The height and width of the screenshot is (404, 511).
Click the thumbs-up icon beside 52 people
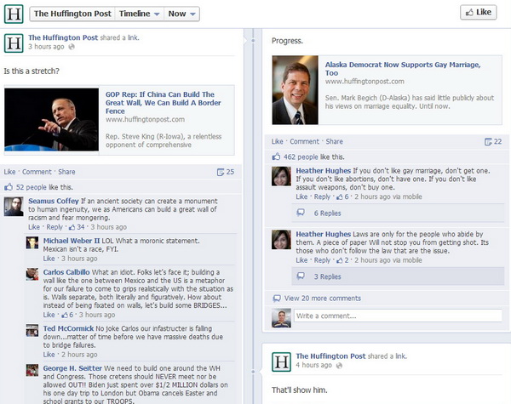pos(9,187)
